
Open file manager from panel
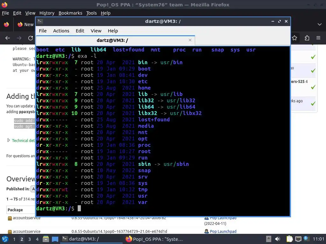[46, 239]
